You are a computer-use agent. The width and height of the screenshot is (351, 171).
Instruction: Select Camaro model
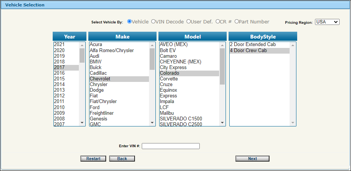[x=189, y=56]
